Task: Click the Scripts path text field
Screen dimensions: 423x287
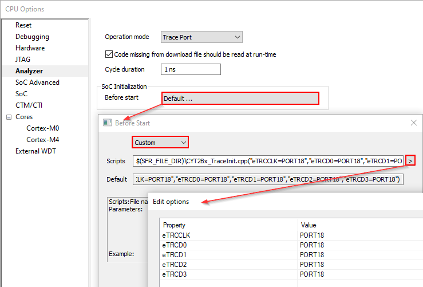Action: pyautogui.click(x=268, y=161)
